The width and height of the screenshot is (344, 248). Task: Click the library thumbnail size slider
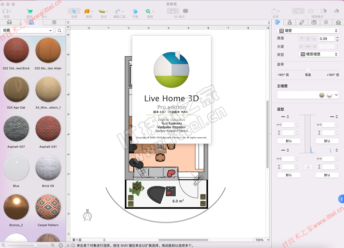click(35, 246)
